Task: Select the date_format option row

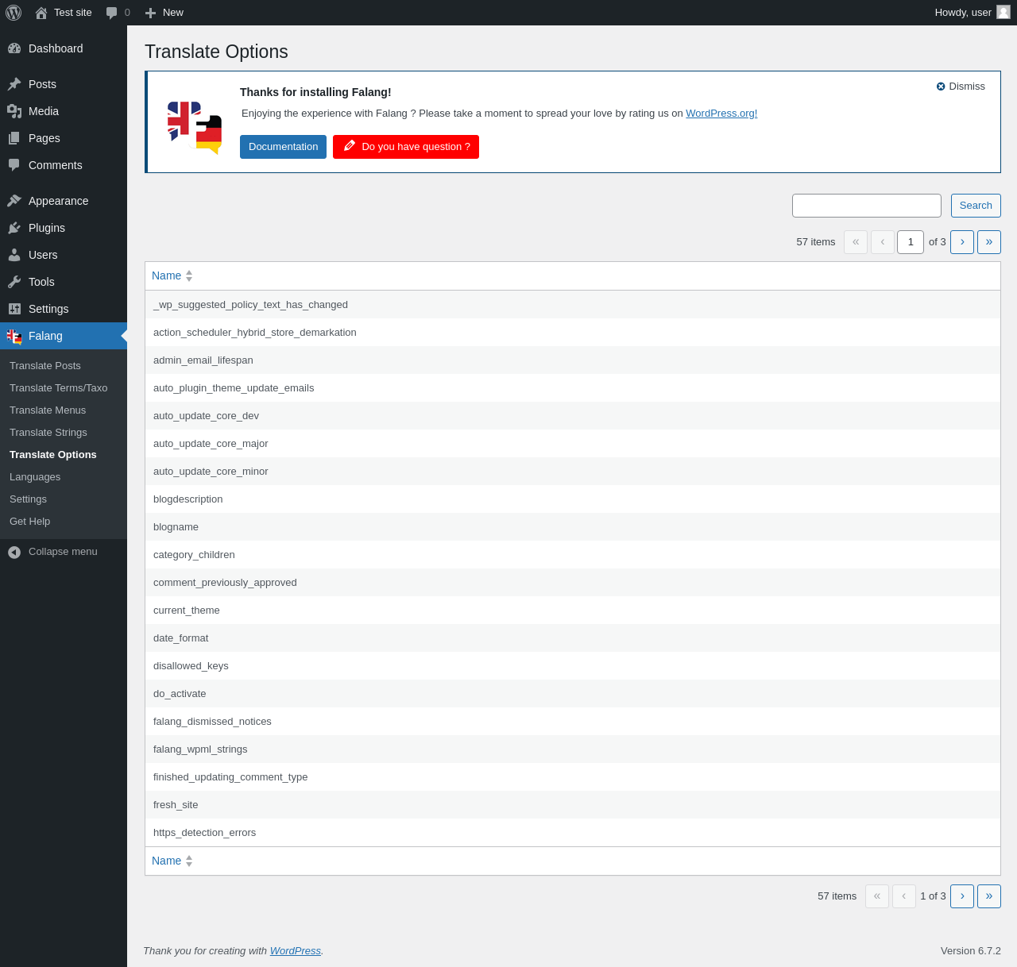Action: pos(573,638)
